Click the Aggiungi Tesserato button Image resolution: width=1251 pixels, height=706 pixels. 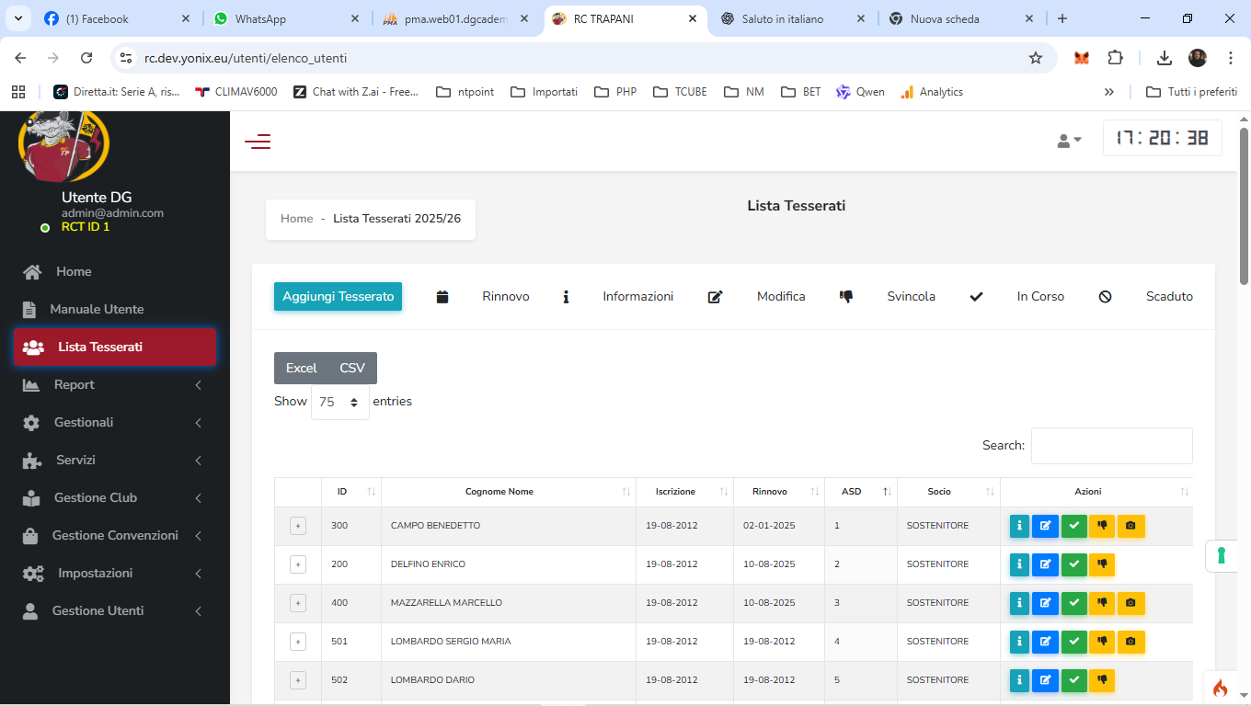click(x=338, y=297)
